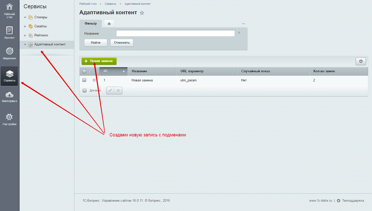Check the checkbox for row ID 1

pyautogui.click(x=84, y=80)
